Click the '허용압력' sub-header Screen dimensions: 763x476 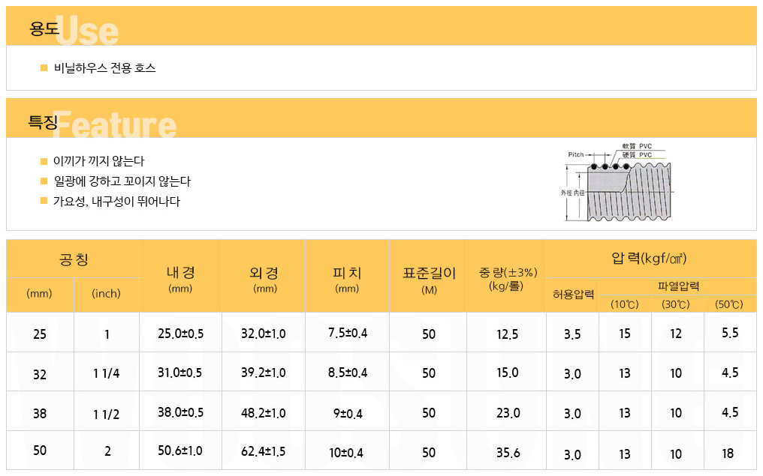pos(573,295)
